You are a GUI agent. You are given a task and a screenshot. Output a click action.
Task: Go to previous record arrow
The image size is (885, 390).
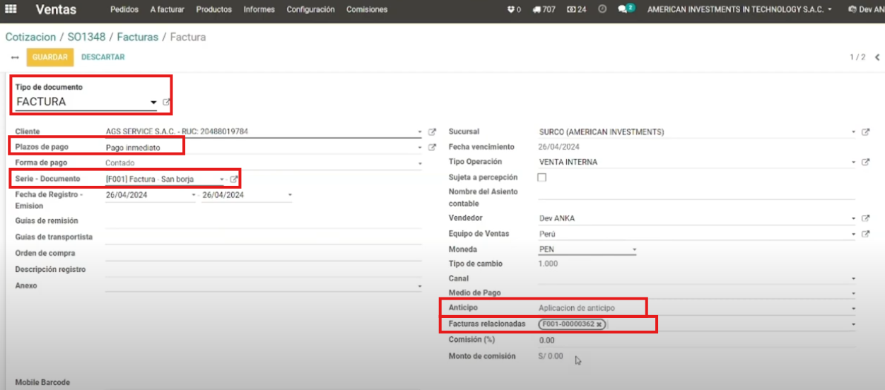click(x=877, y=57)
